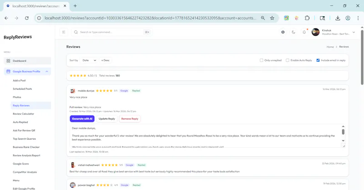Click the search magnifier icon in the app header
The width and height of the screenshot is (364, 190).
pyautogui.click(x=76, y=32)
